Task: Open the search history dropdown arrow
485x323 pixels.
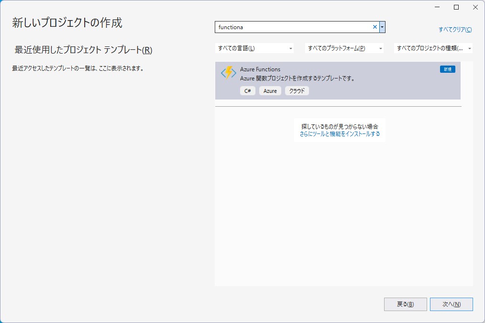Action: (382, 27)
